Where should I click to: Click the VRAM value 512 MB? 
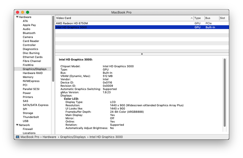coord(108,76)
